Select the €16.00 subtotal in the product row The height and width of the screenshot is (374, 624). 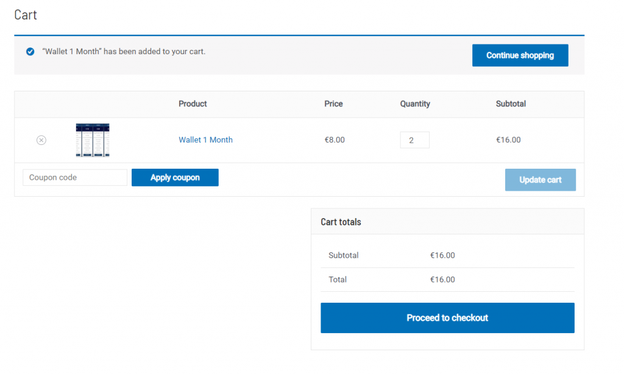(x=508, y=140)
